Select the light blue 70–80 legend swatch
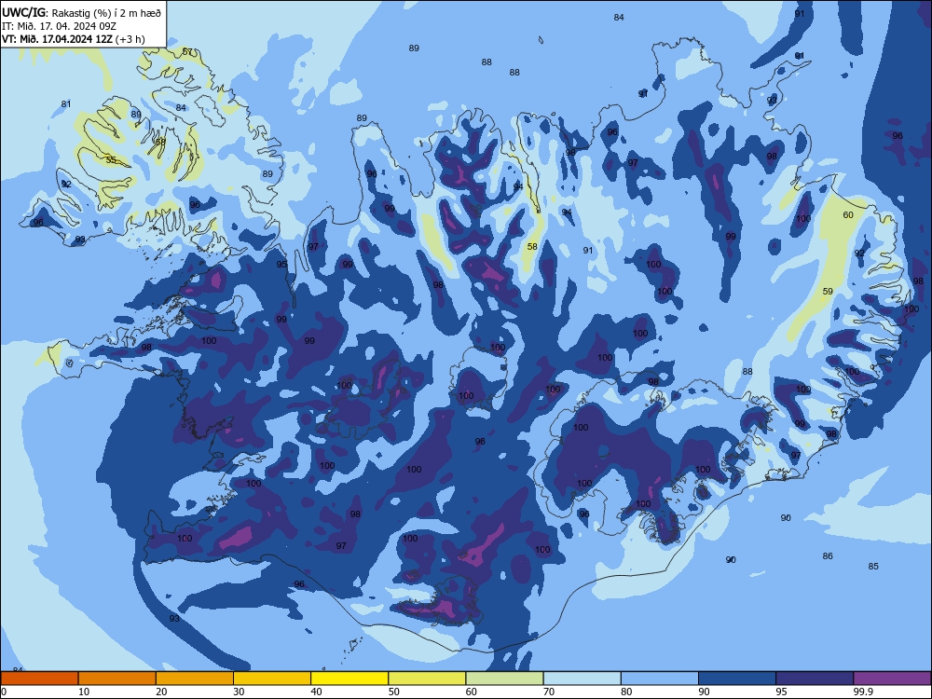Viewport: 932px width, 699px height. pos(582,678)
